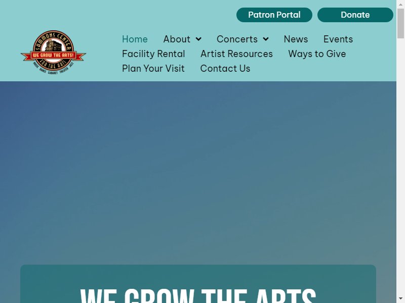Click the scrollbar up arrow
Image resolution: width=405 pixels, height=303 pixels.
pos(400,4)
